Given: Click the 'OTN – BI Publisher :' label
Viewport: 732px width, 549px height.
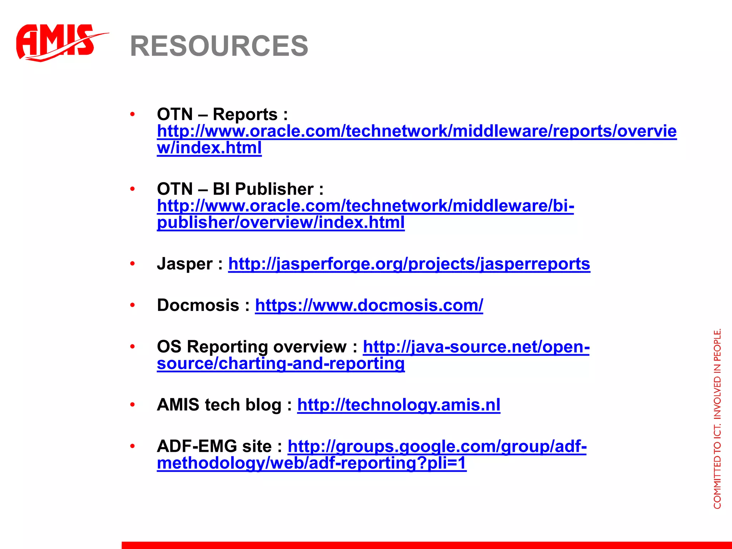Looking at the screenshot, I should (x=240, y=189).
